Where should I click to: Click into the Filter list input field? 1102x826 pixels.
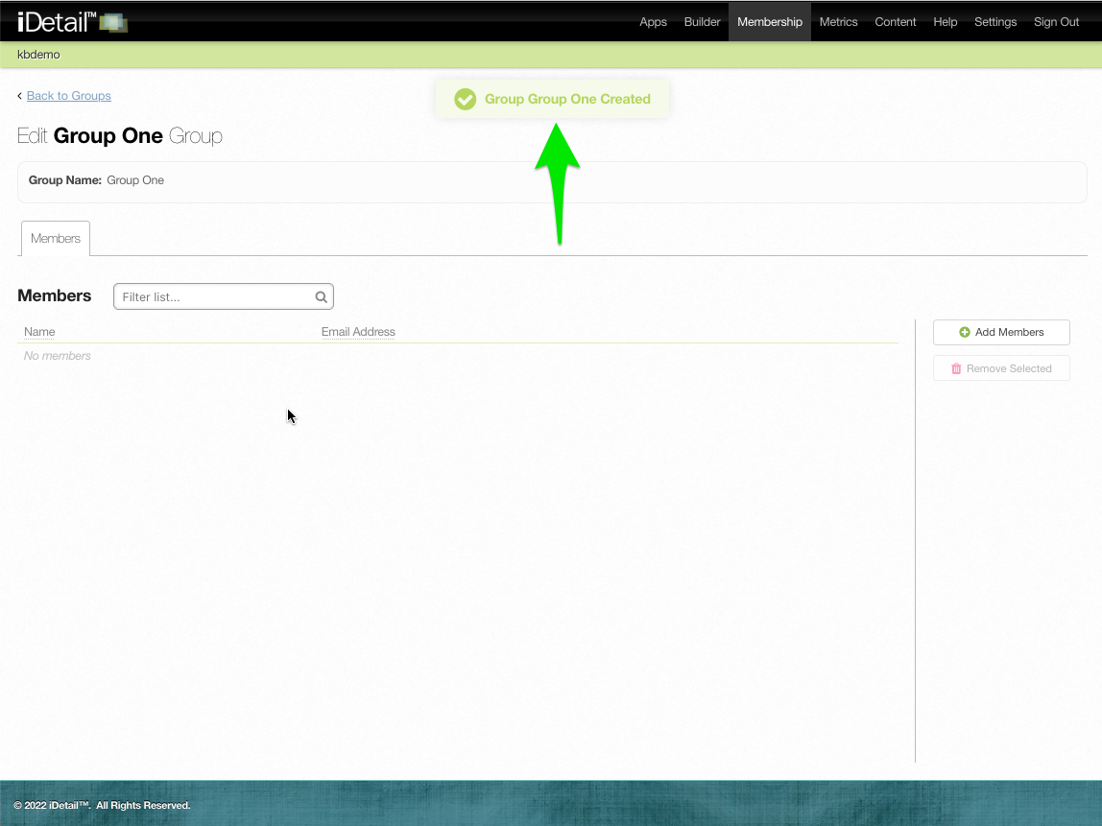pos(224,296)
